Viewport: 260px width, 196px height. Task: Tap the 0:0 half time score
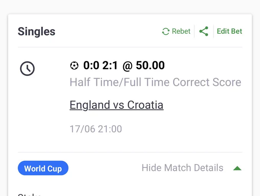pos(91,65)
